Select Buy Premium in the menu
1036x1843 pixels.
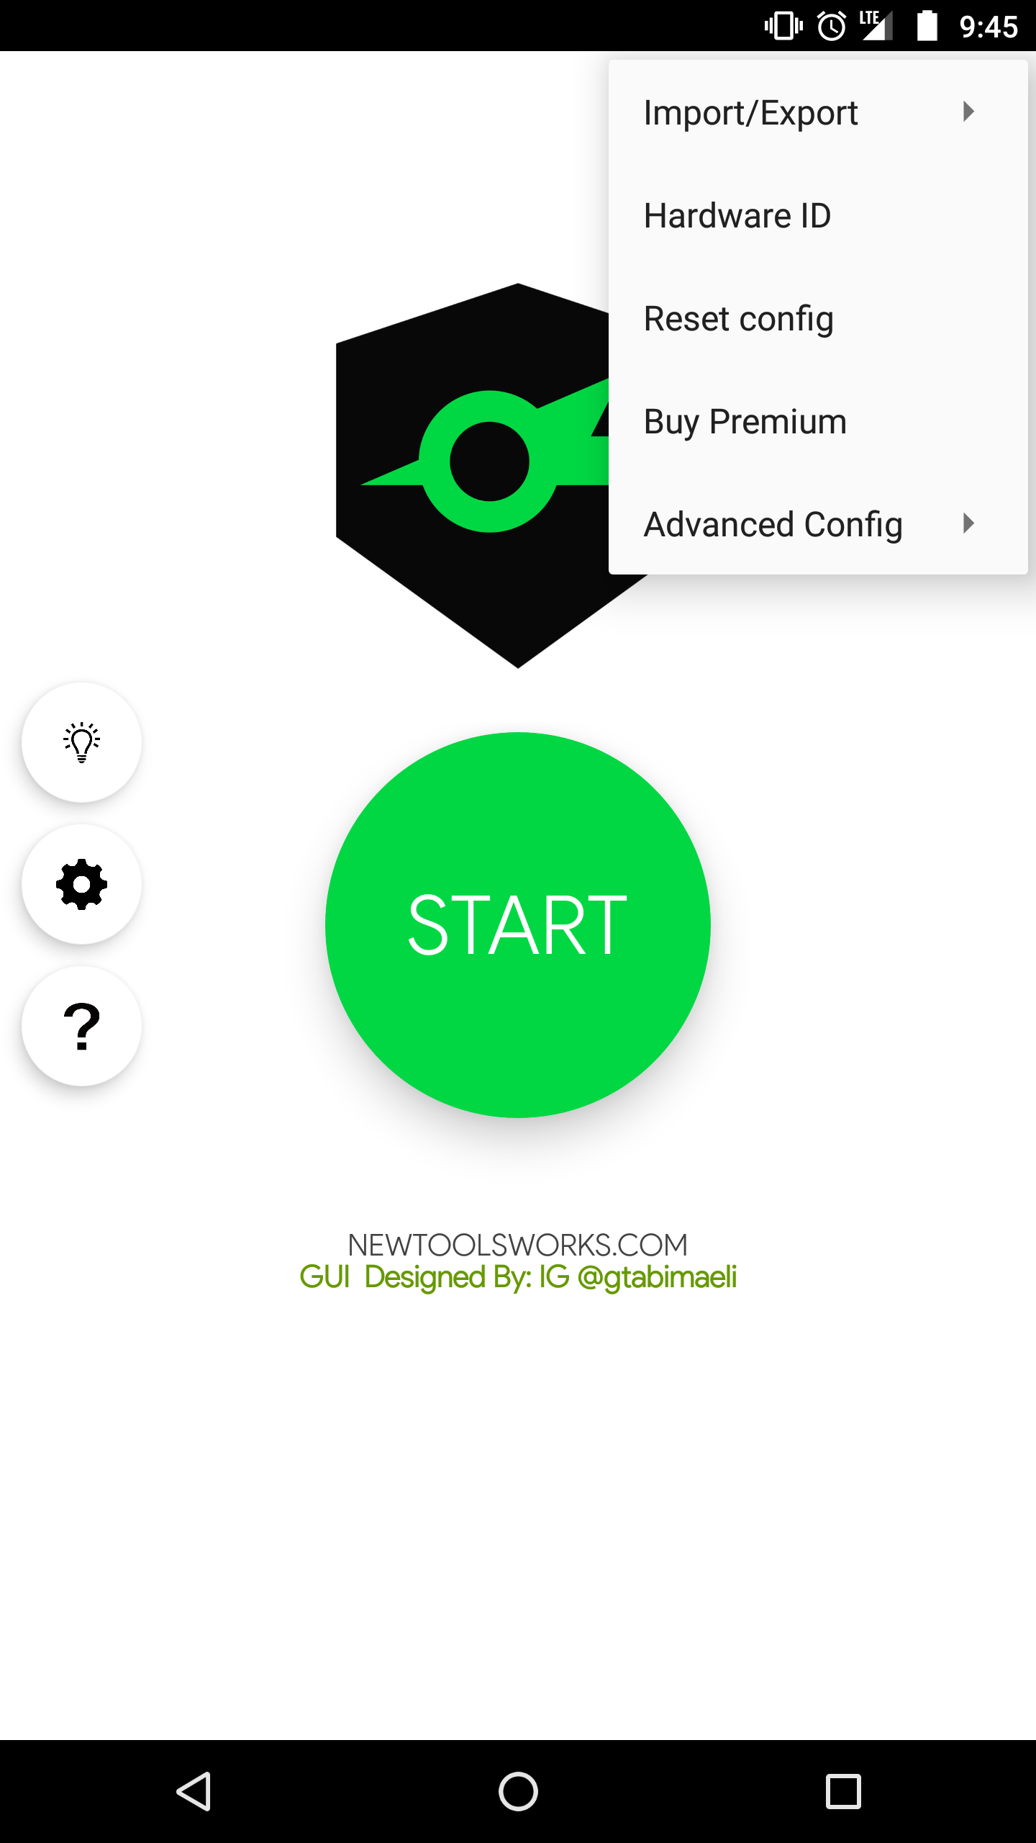818,421
